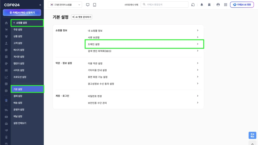Click 사이트캐시 삭제

pos(132,4)
